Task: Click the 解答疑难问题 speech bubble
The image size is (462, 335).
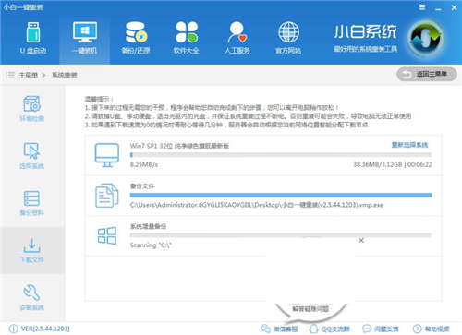Action: (310, 309)
